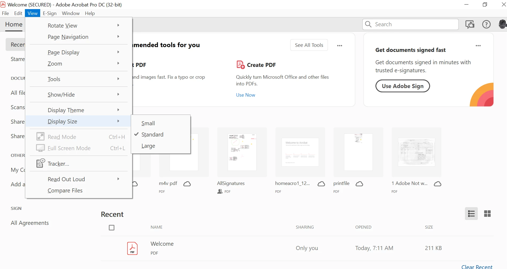Expand the Page Navigation submenu
Screen dimensions: 507x269
pyautogui.click(x=79, y=37)
